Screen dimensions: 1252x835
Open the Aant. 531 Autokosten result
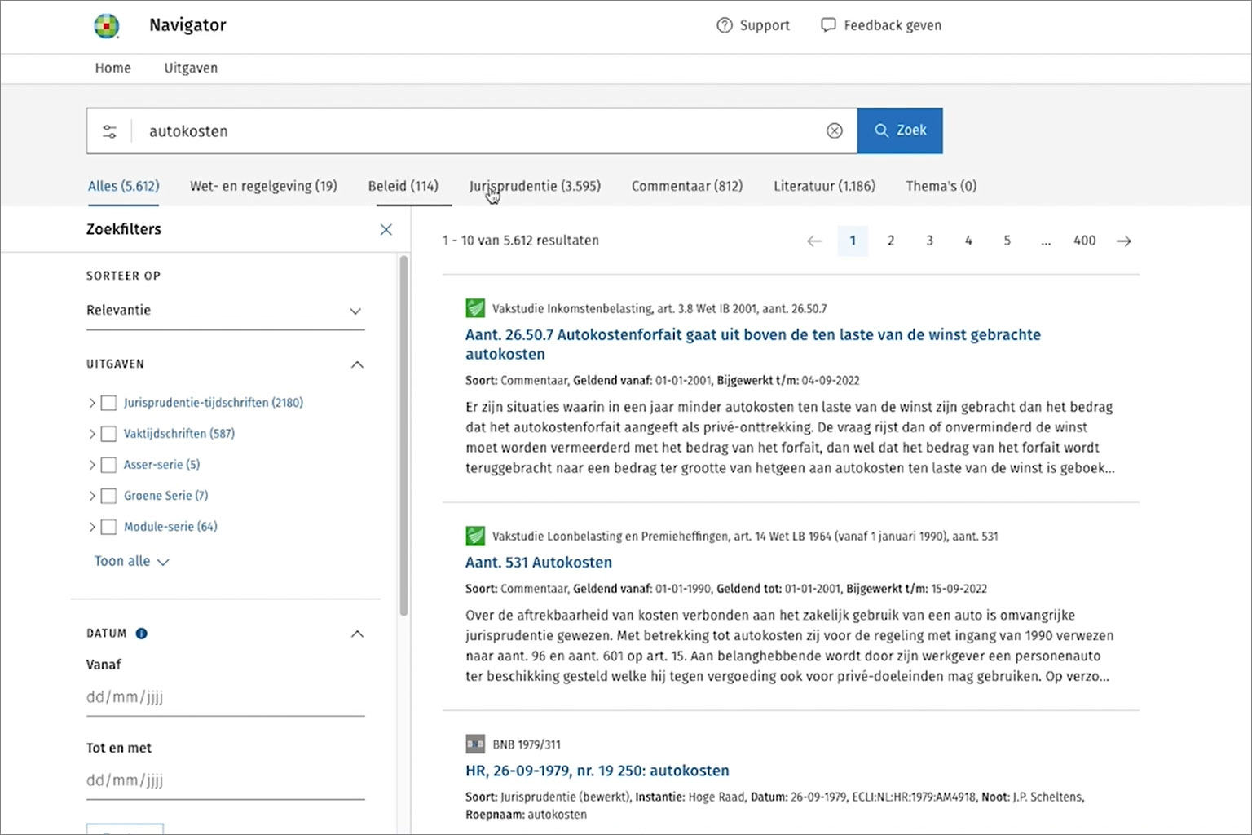538,563
